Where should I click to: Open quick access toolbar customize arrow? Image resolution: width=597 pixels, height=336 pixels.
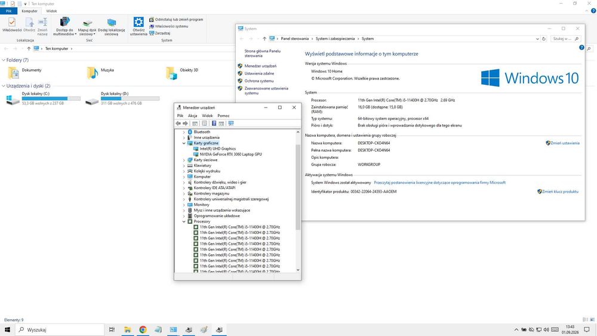[x=26, y=4]
